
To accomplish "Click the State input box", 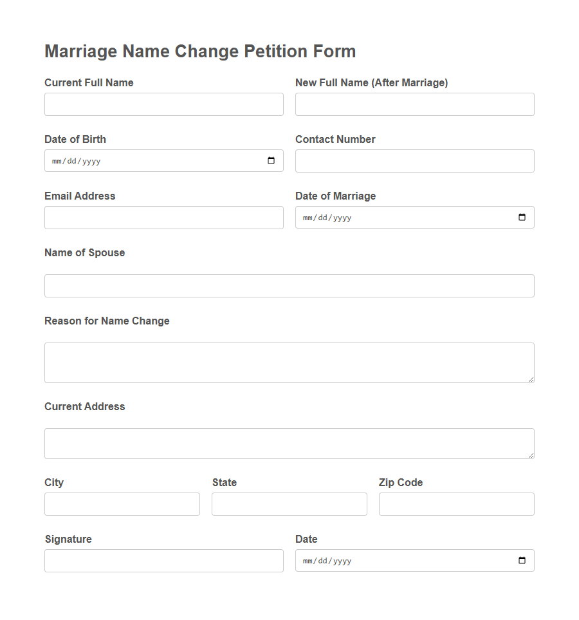I will (x=289, y=503).
